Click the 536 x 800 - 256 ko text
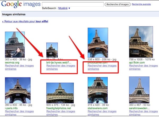159x117 pixels. coord(102,59)
